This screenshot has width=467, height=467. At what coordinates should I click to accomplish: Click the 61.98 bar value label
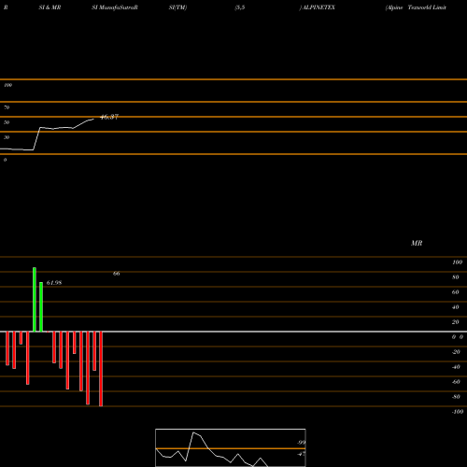click(x=54, y=283)
